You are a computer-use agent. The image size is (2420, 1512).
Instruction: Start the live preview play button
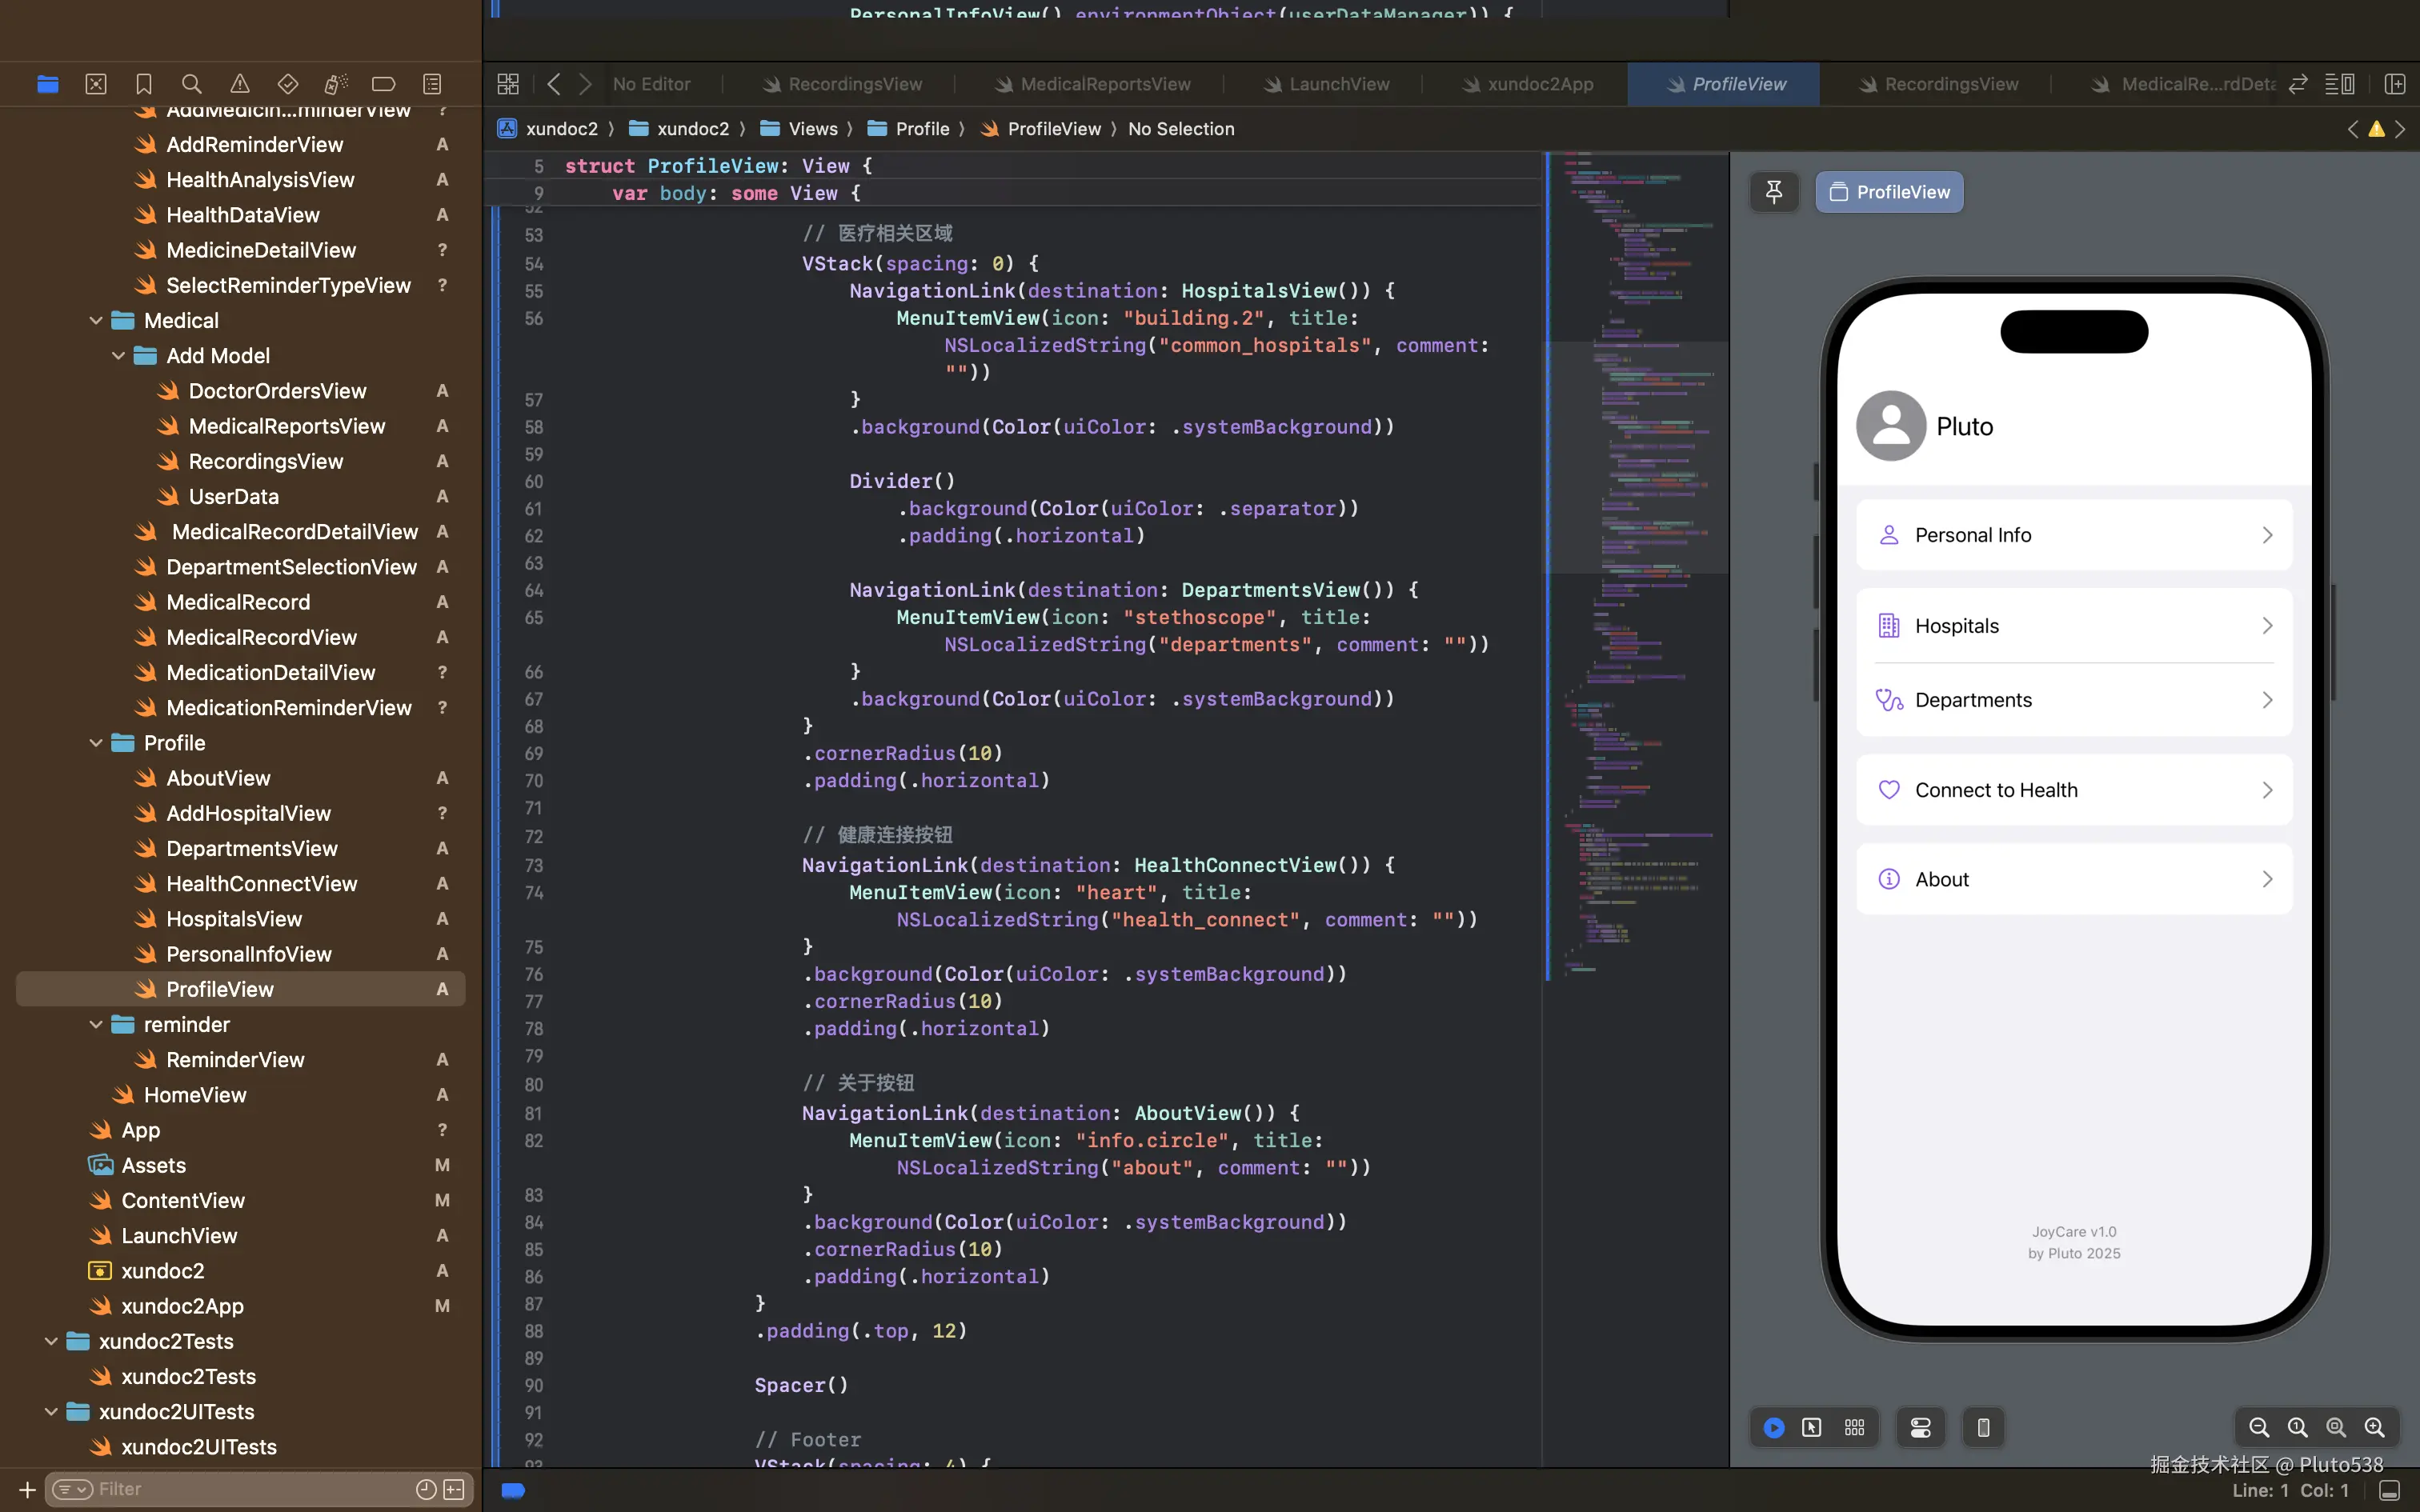coord(1774,1427)
